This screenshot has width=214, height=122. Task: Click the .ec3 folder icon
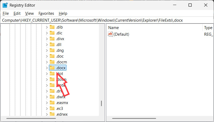tap(52, 109)
